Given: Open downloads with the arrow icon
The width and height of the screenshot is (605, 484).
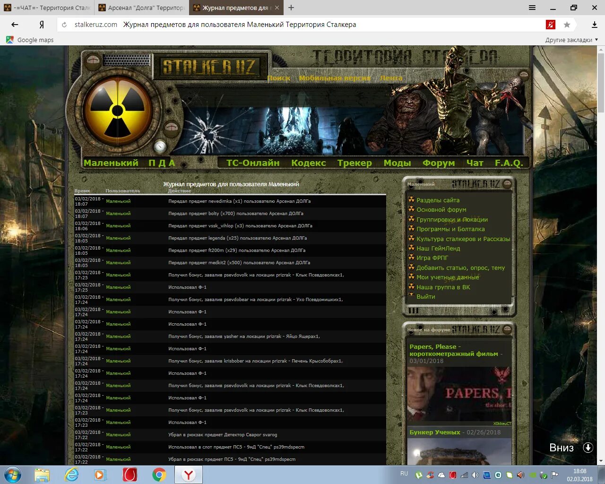Looking at the screenshot, I should (594, 25).
